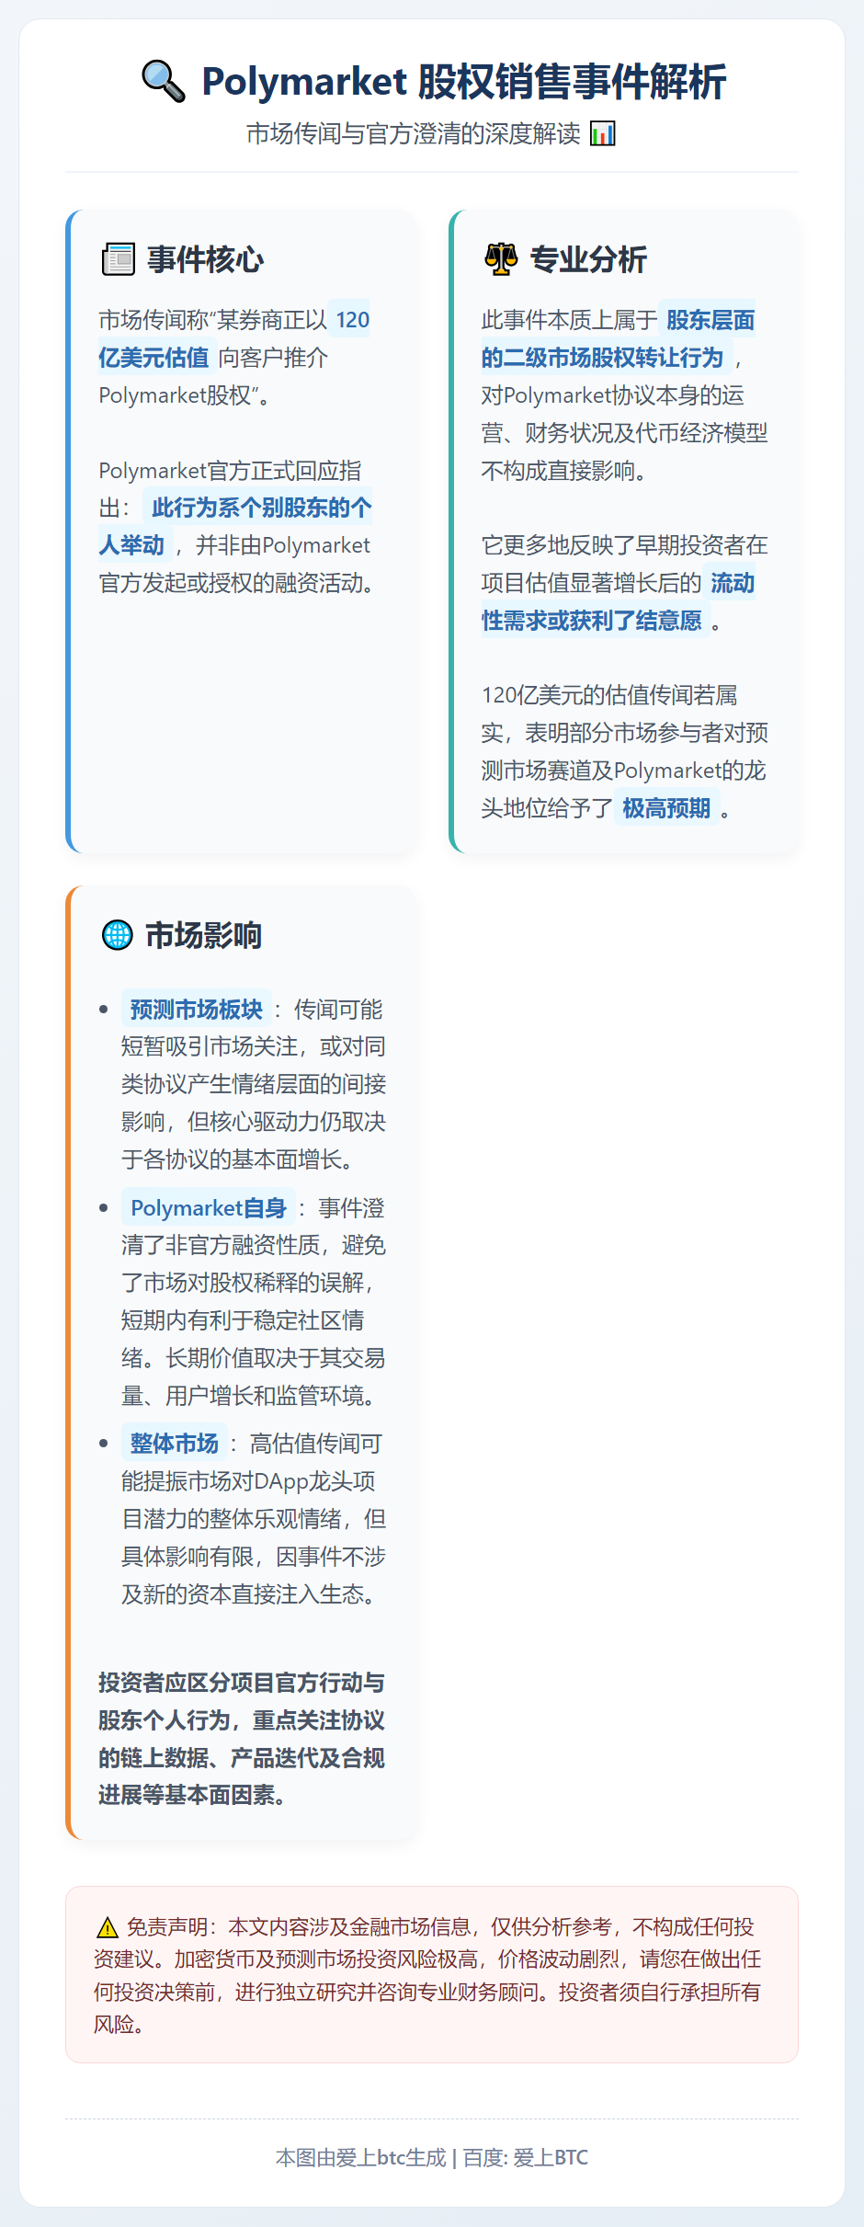Click the highlighted tag 极高预期
Image resolution: width=864 pixels, height=2227 pixels.
666,808
